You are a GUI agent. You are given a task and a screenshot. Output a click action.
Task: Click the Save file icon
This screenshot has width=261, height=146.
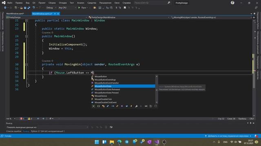[25, 8]
